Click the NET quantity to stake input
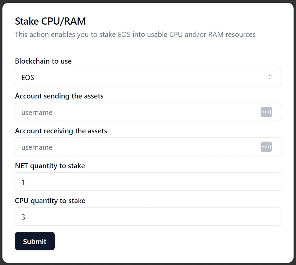The height and width of the screenshot is (265, 296). coord(148,182)
